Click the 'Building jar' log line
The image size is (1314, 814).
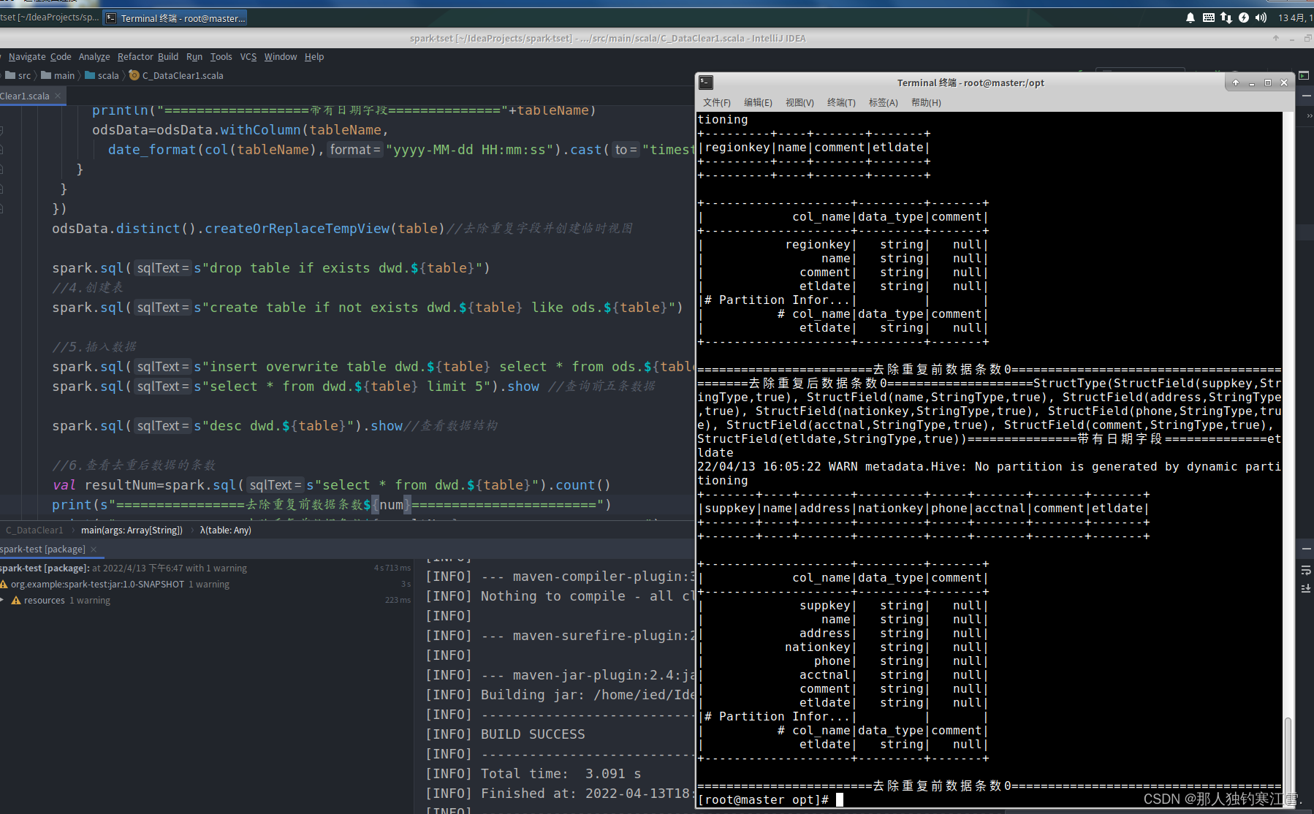click(560, 695)
